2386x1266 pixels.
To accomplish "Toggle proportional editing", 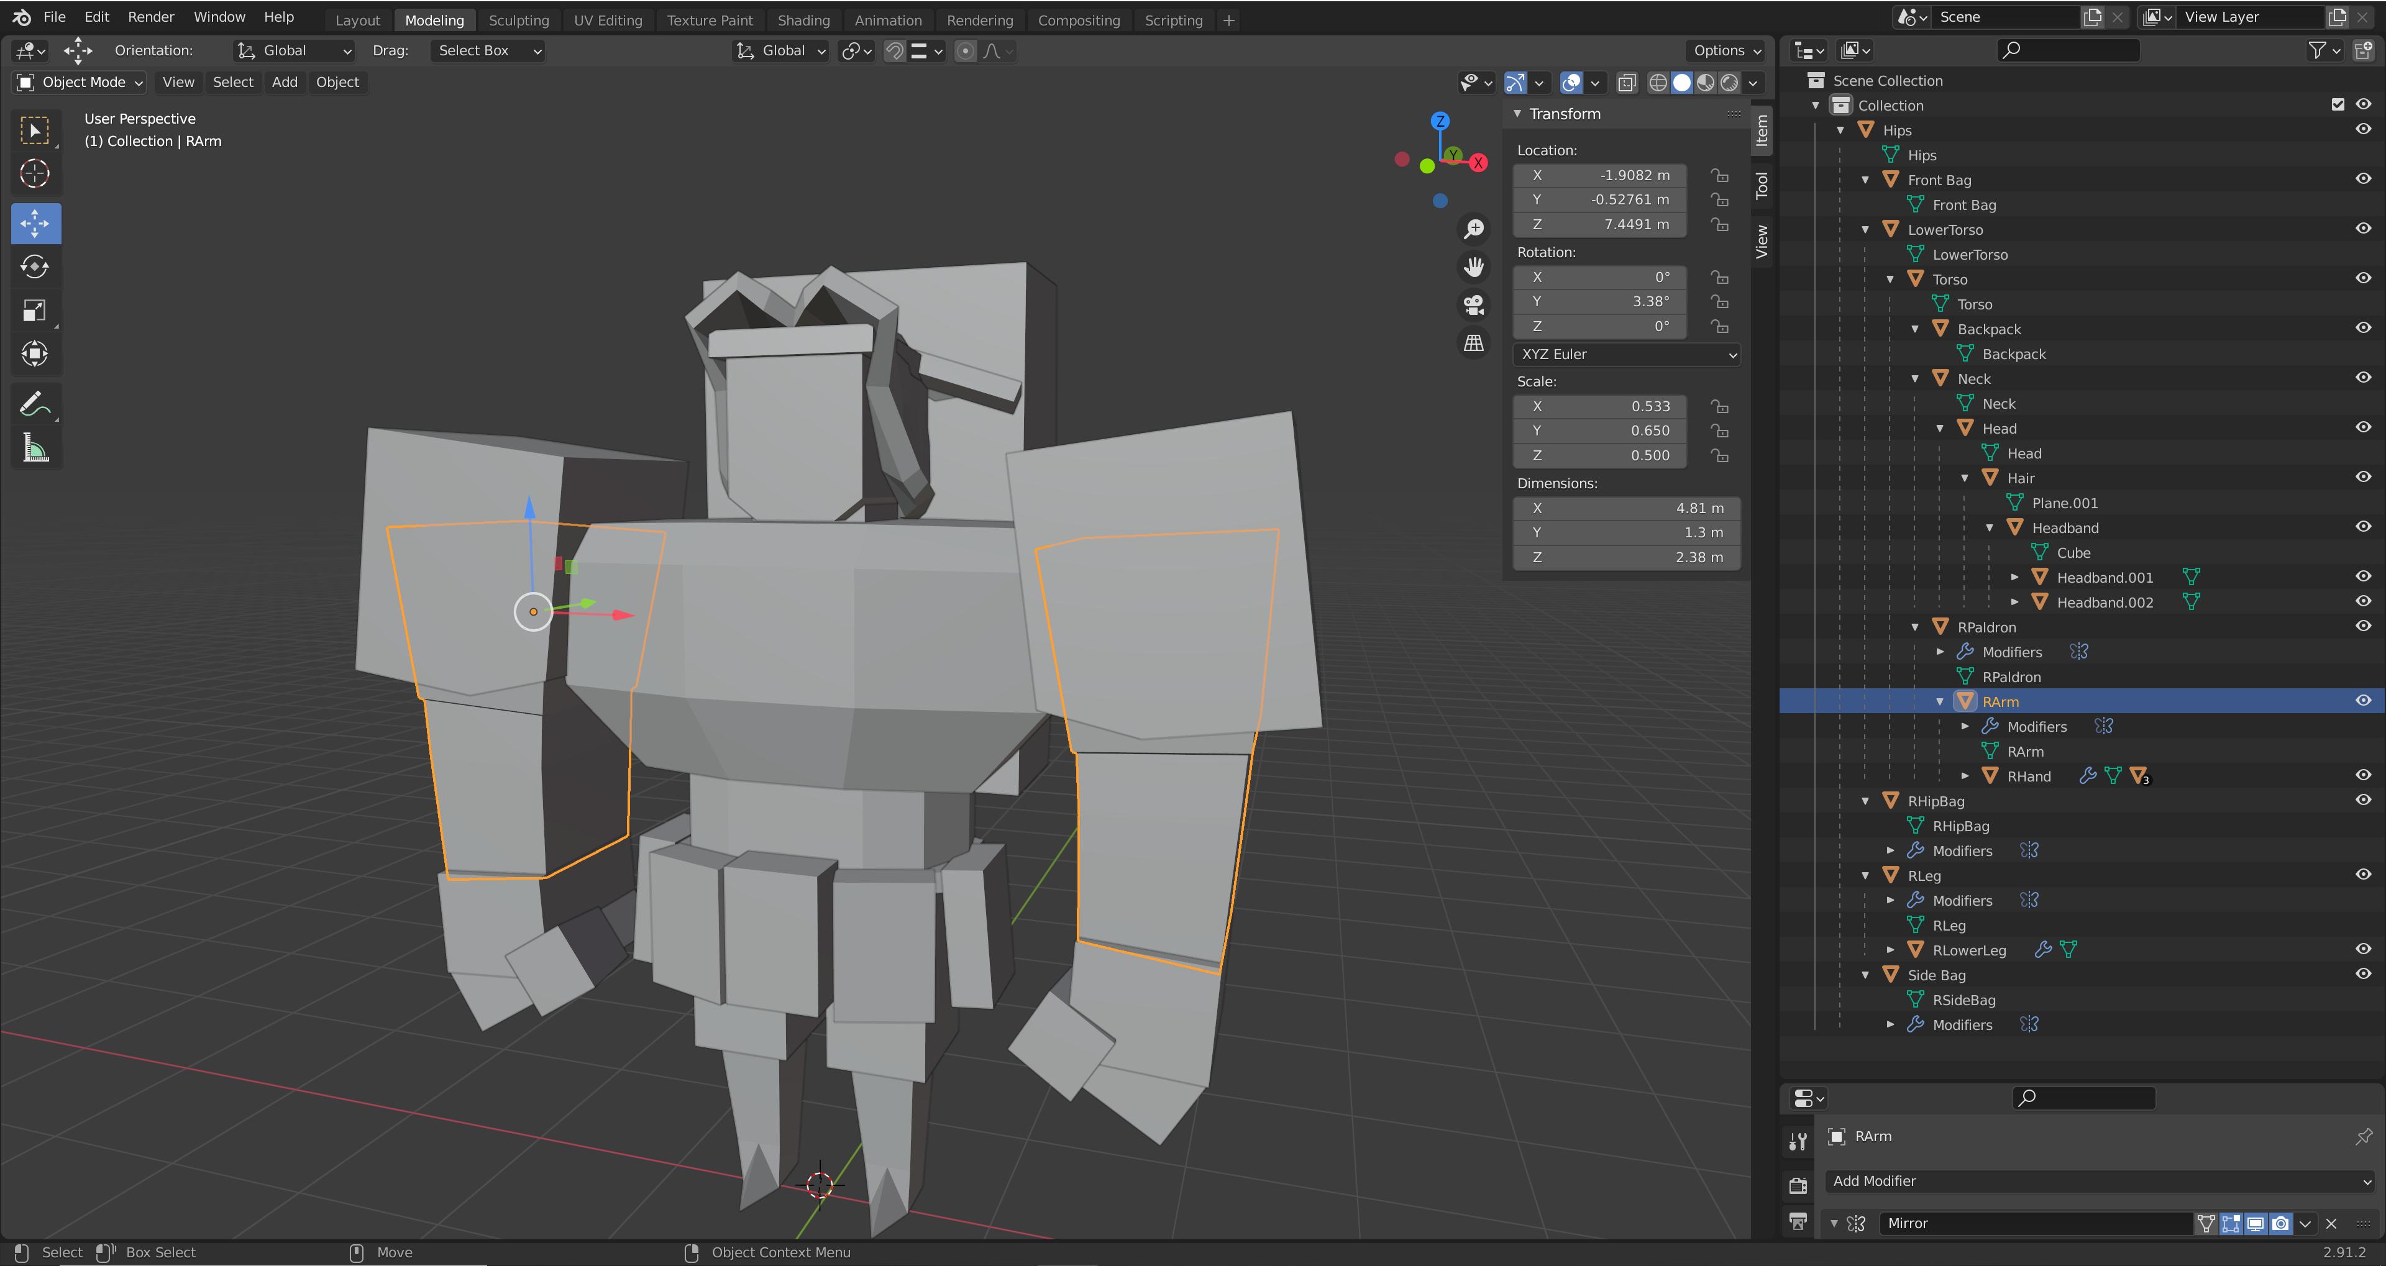I will 965,51.
